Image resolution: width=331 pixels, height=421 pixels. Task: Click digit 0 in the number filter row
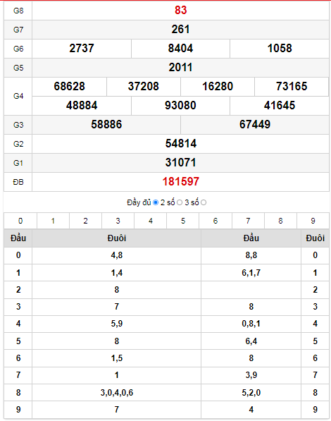tap(20, 221)
